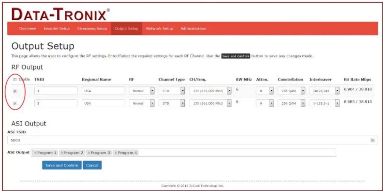Screen dimensions: 383x191
Task: Open the Administration tab
Action: click(193, 29)
